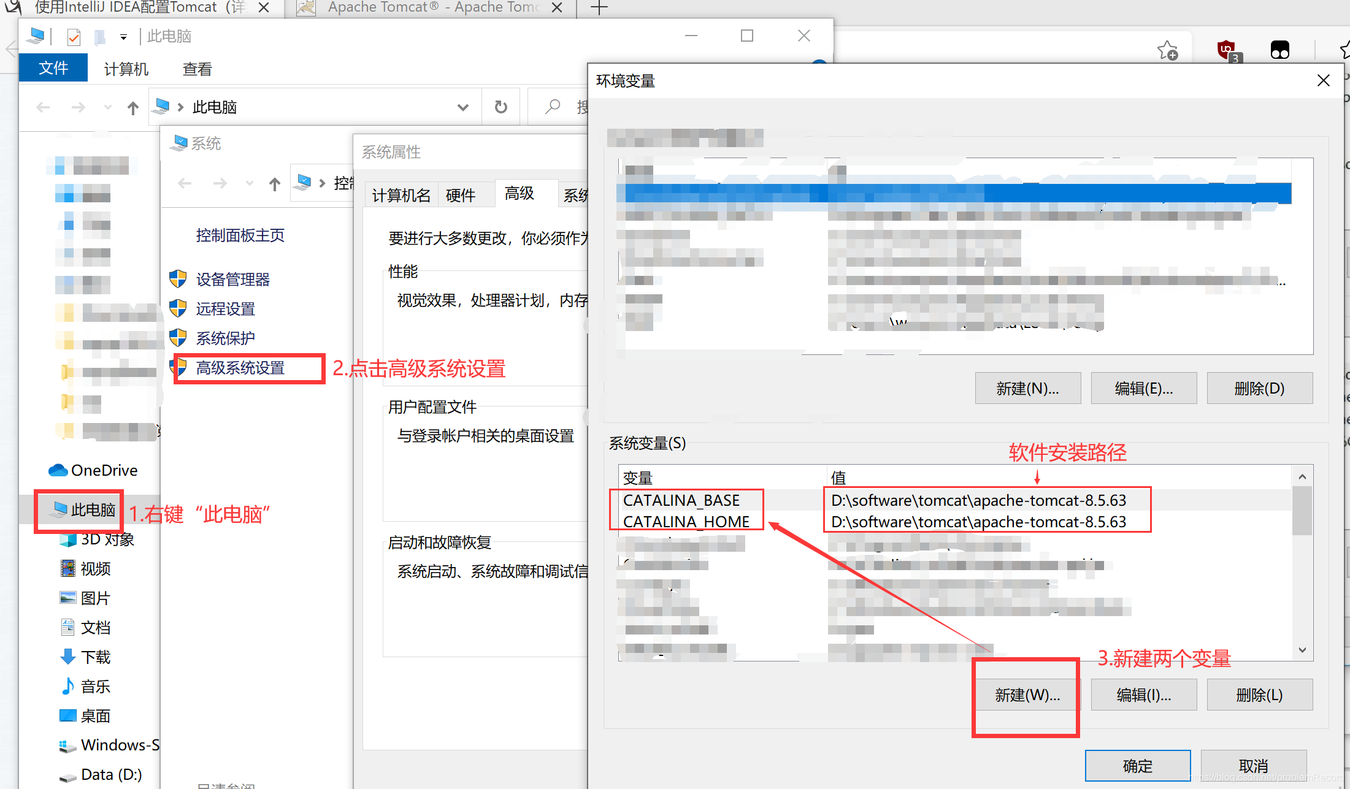This screenshot has height=789, width=1350.
Task: Click the uBlock Origin extension icon
Action: click(1227, 50)
